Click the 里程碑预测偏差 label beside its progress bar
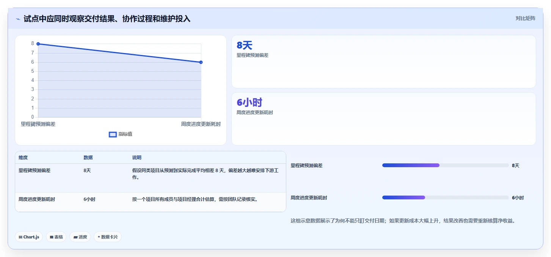The height and width of the screenshot is (257, 551). point(307,166)
